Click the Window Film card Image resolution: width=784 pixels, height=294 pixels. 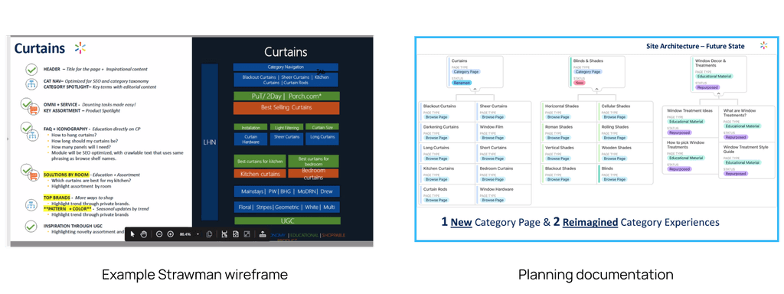pos(502,132)
